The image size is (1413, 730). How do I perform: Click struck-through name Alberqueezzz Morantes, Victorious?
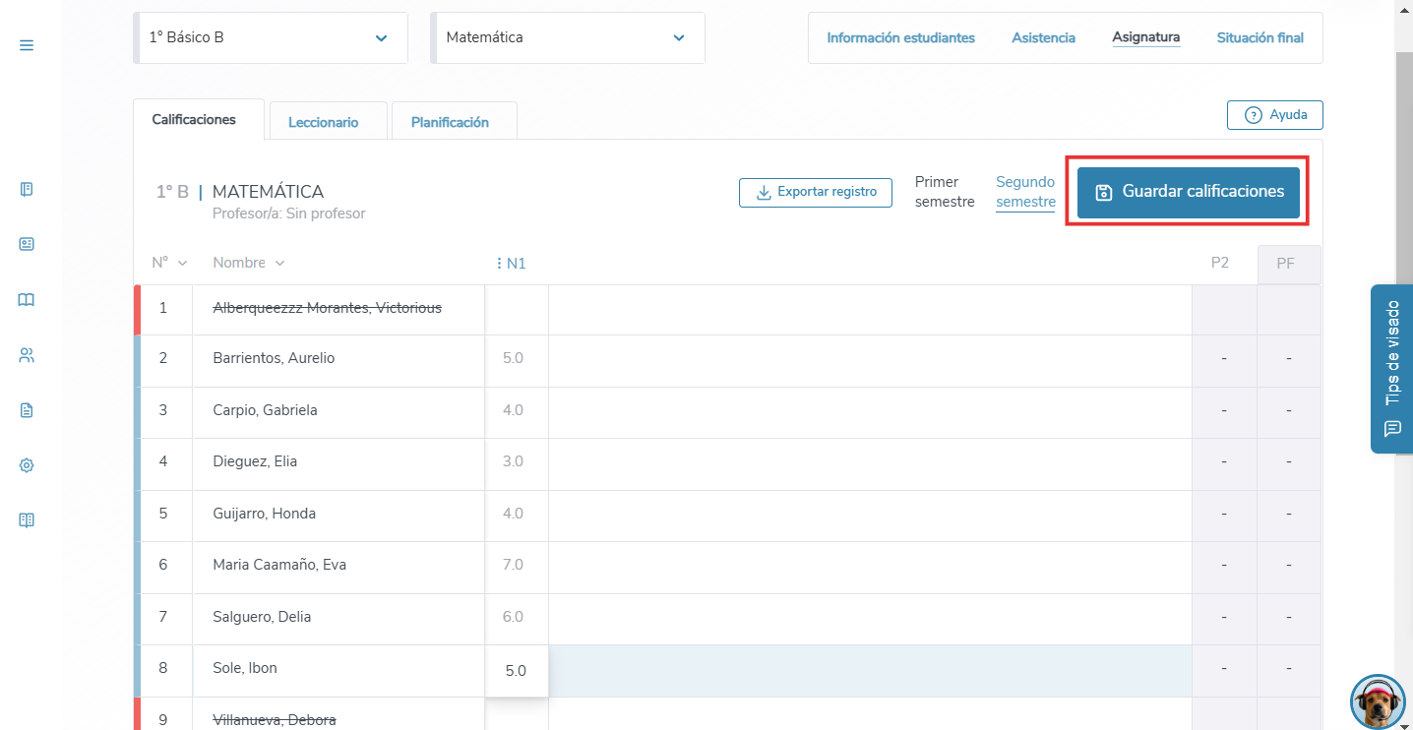coord(327,308)
